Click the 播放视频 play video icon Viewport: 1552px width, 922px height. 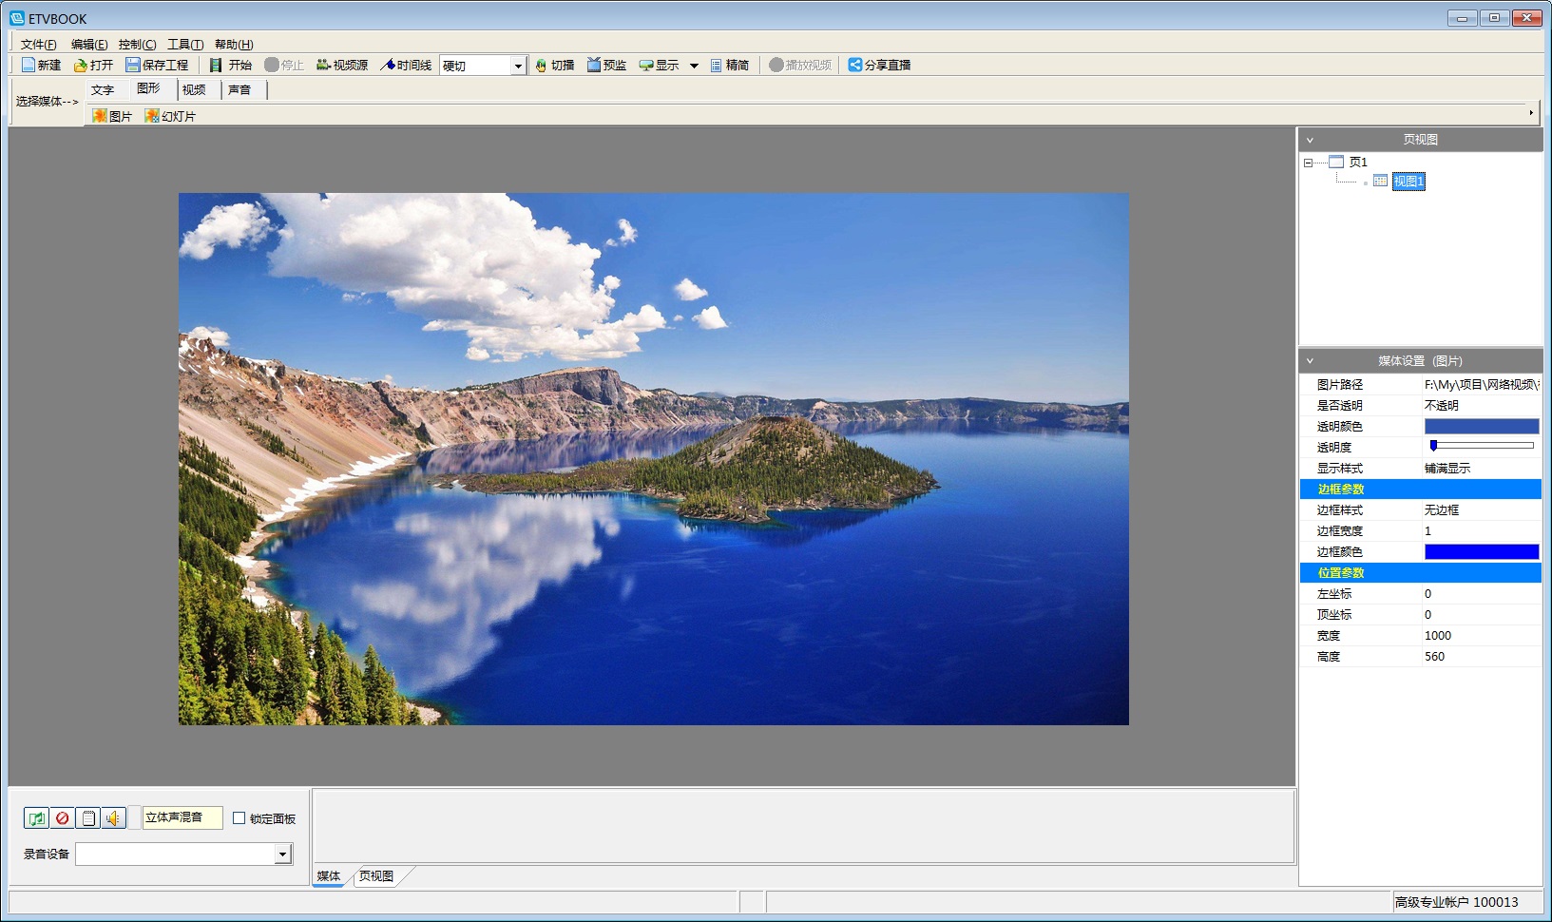tap(776, 65)
